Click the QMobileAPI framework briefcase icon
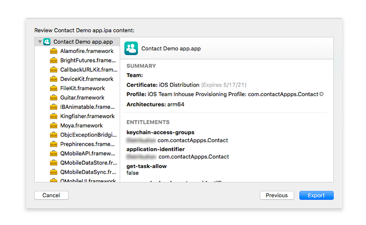The width and height of the screenshot is (366, 225). 54,154
